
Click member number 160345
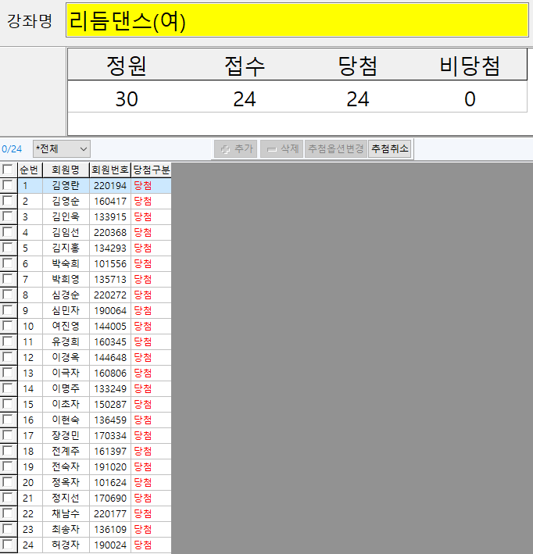point(110,341)
